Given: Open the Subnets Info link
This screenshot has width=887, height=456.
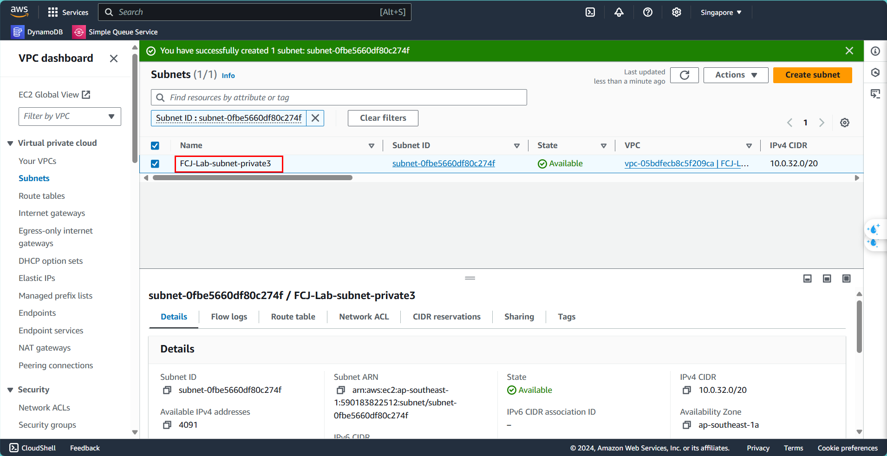Looking at the screenshot, I should pyautogui.click(x=228, y=76).
